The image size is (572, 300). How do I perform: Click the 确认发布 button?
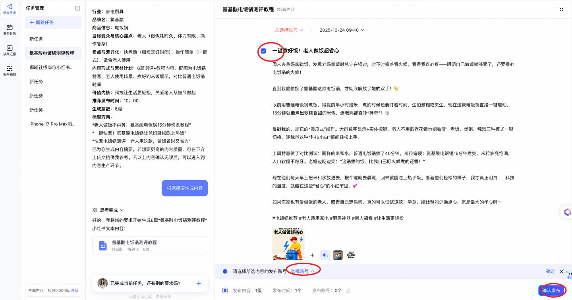(551, 290)
